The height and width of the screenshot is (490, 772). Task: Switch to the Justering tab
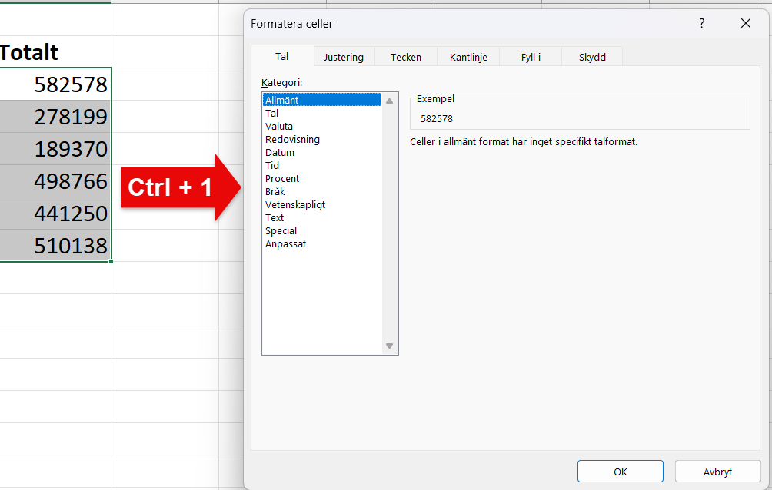[343, 58]
